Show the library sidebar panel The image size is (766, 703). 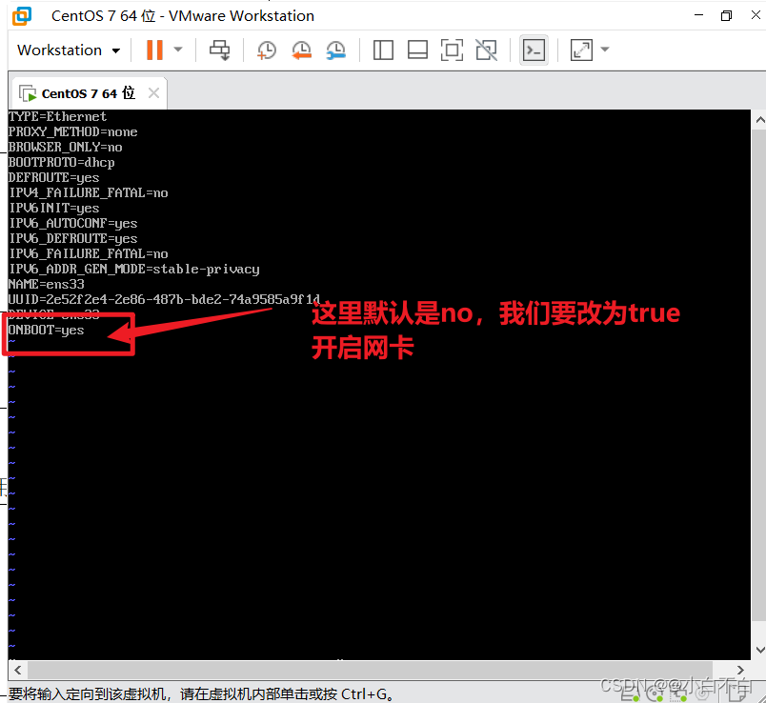click(382, 50)
